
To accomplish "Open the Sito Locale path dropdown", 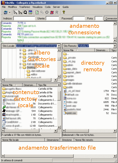I will click(x=59, y=46).
